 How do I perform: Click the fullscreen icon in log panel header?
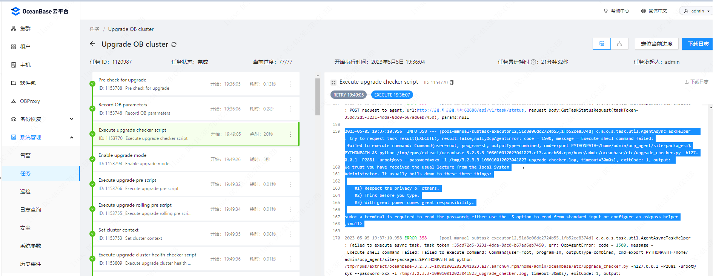pos(333,82)
